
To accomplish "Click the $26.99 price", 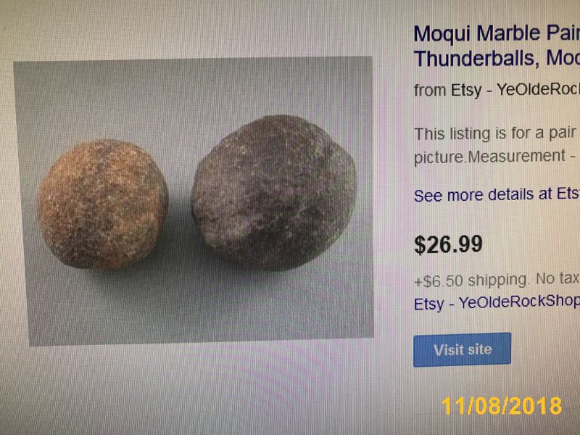I will (448, 244).
